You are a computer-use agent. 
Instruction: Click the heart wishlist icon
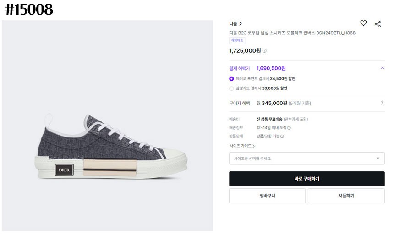coord(363,23)
